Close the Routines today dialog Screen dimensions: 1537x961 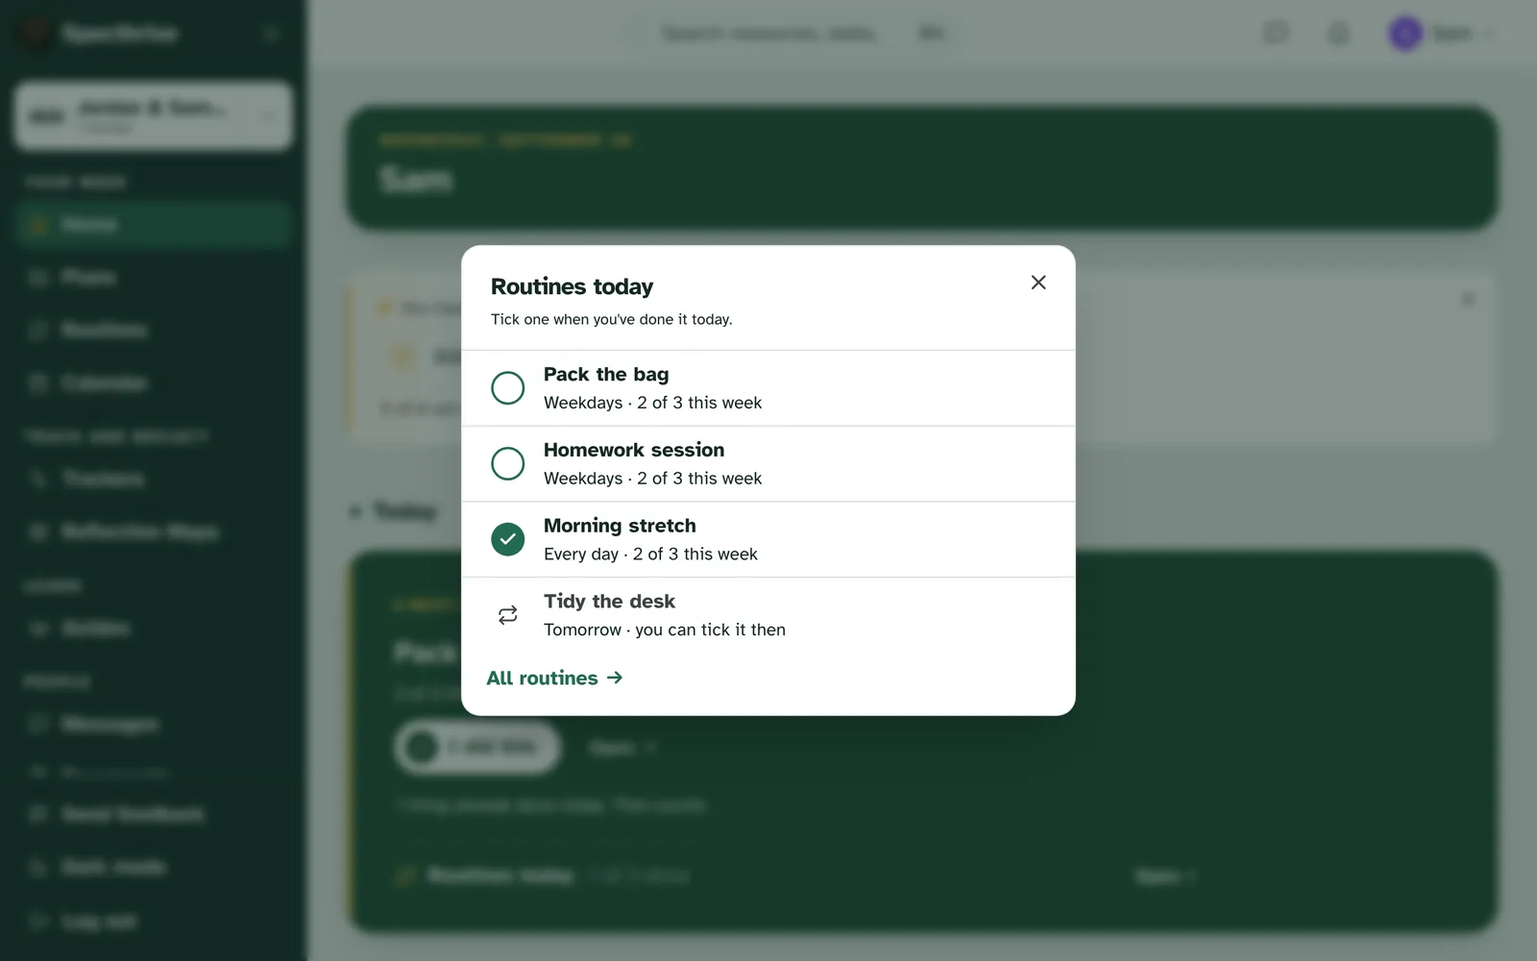[1038, 283]
